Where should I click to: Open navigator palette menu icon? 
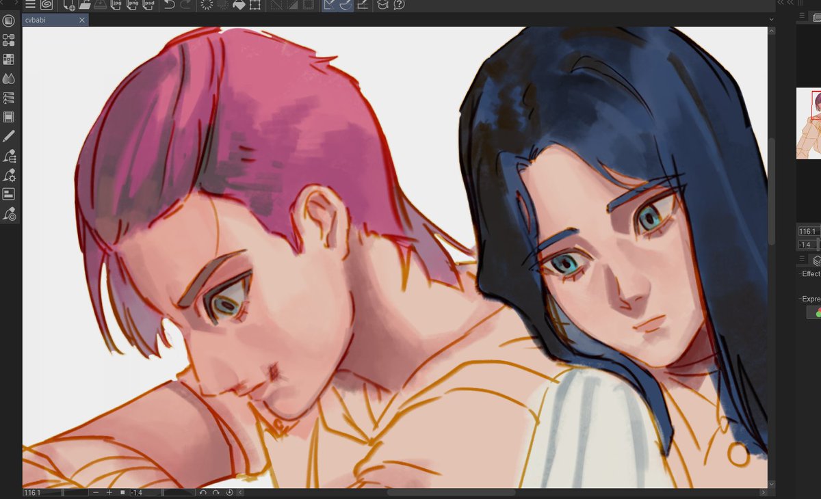[x=803, y=15]
